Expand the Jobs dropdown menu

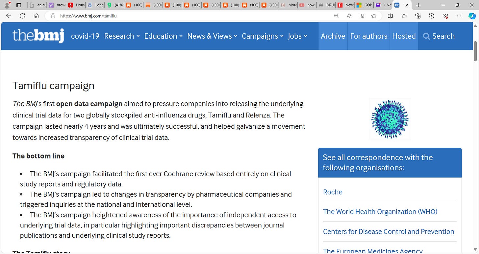pos(297,36)
